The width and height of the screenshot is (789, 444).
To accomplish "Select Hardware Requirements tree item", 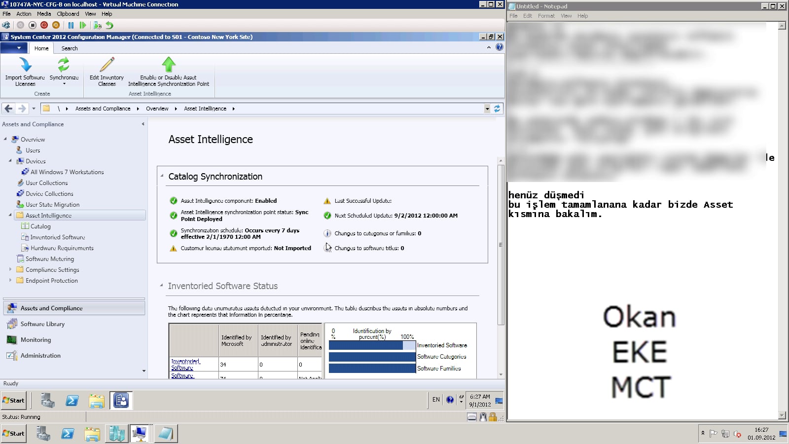I will click(62, 248).
